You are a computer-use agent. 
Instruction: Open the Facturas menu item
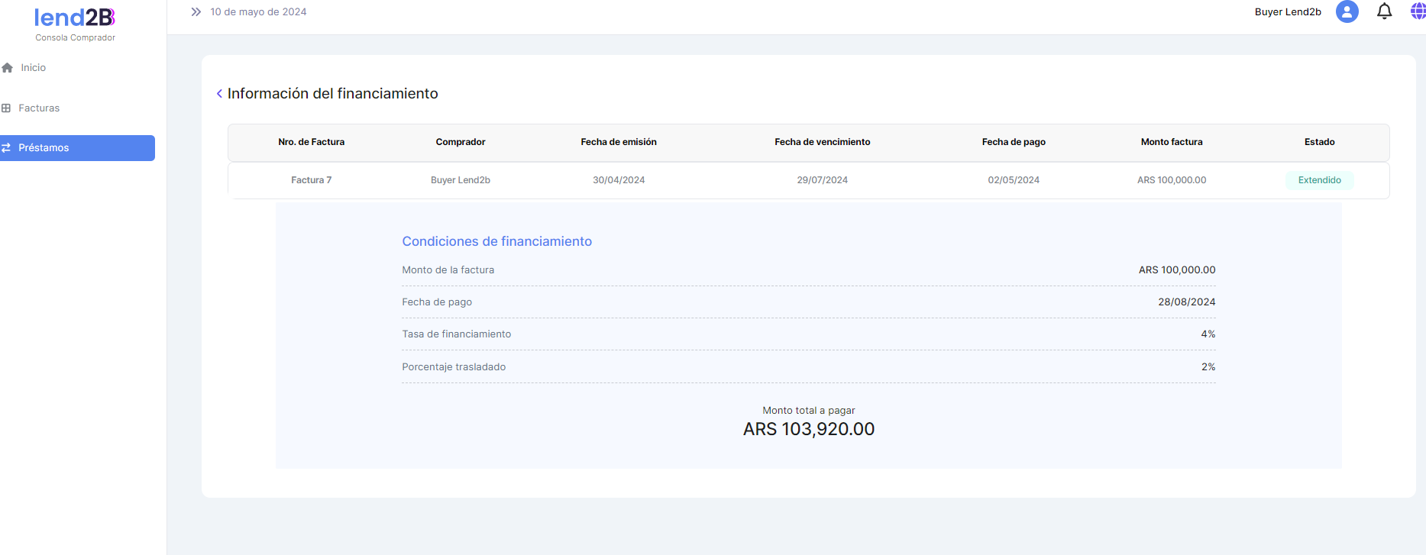[39, 108]
